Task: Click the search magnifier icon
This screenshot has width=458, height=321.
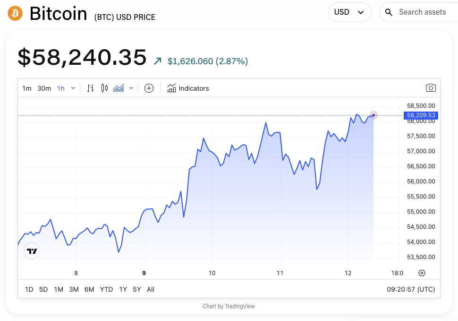Action: pyautogui.click(x=389, y=12)
